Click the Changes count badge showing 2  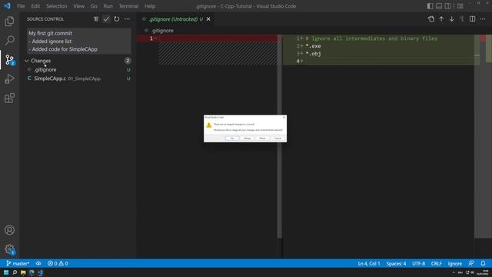click(128, 61)
